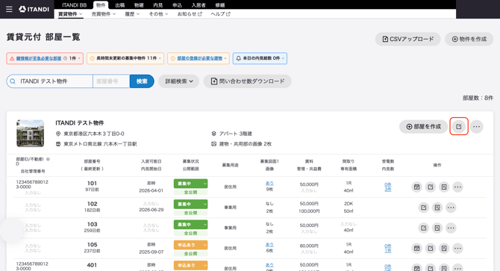The image size is (500, 271).
Task: Click the calendar icon for room 101
Action: pos(416,187)
